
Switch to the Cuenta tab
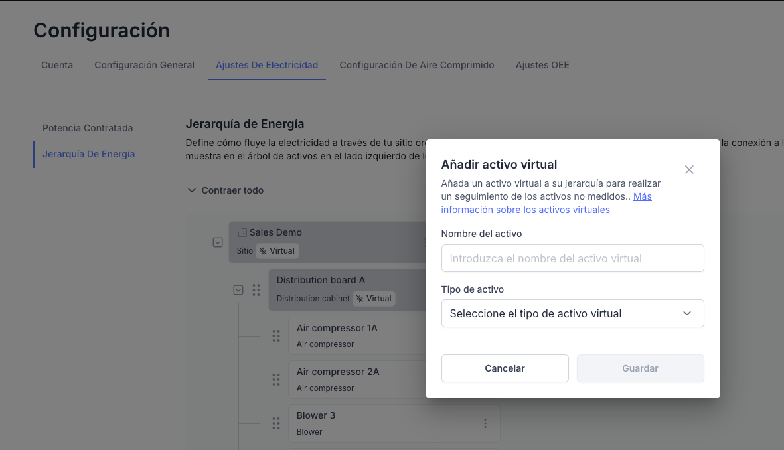(57, 65)
